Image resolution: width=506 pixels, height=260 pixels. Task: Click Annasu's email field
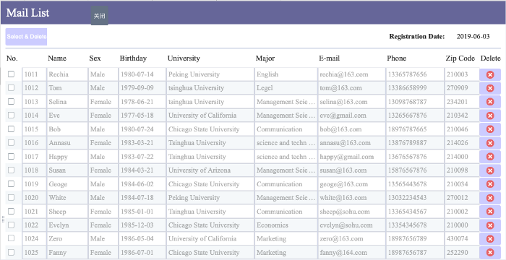[351, 143]
